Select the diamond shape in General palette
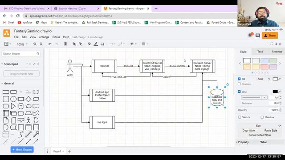Image resolution: width=285 pixels, height=160 pixels. point(28,99)
